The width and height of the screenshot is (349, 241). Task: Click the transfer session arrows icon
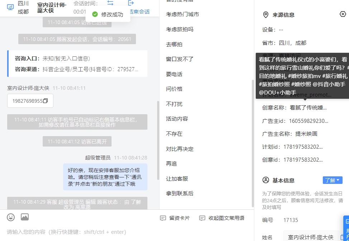tap(110, 3)
